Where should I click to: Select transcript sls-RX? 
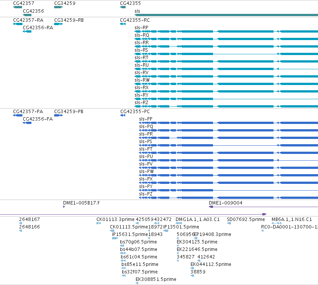(142, 88)
